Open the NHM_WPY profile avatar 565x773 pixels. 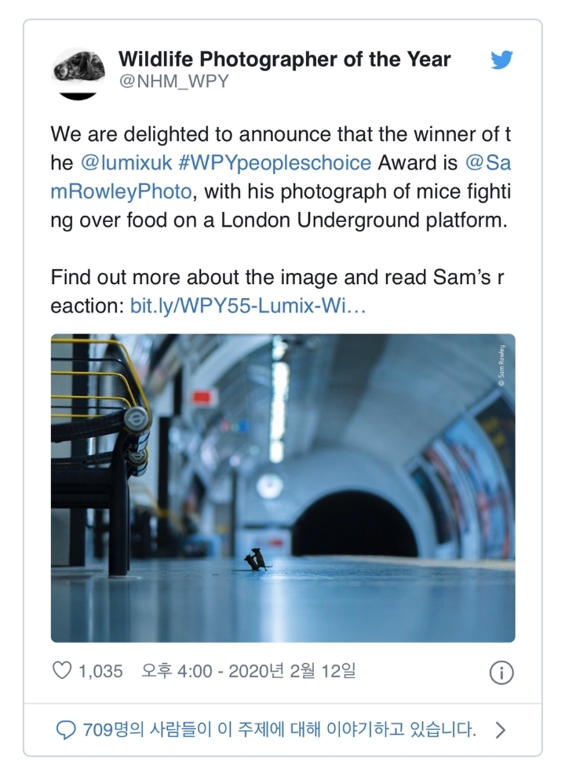(78, 74)
